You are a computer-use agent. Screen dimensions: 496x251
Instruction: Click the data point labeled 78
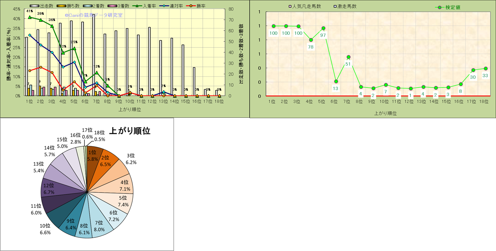point(311,40)
